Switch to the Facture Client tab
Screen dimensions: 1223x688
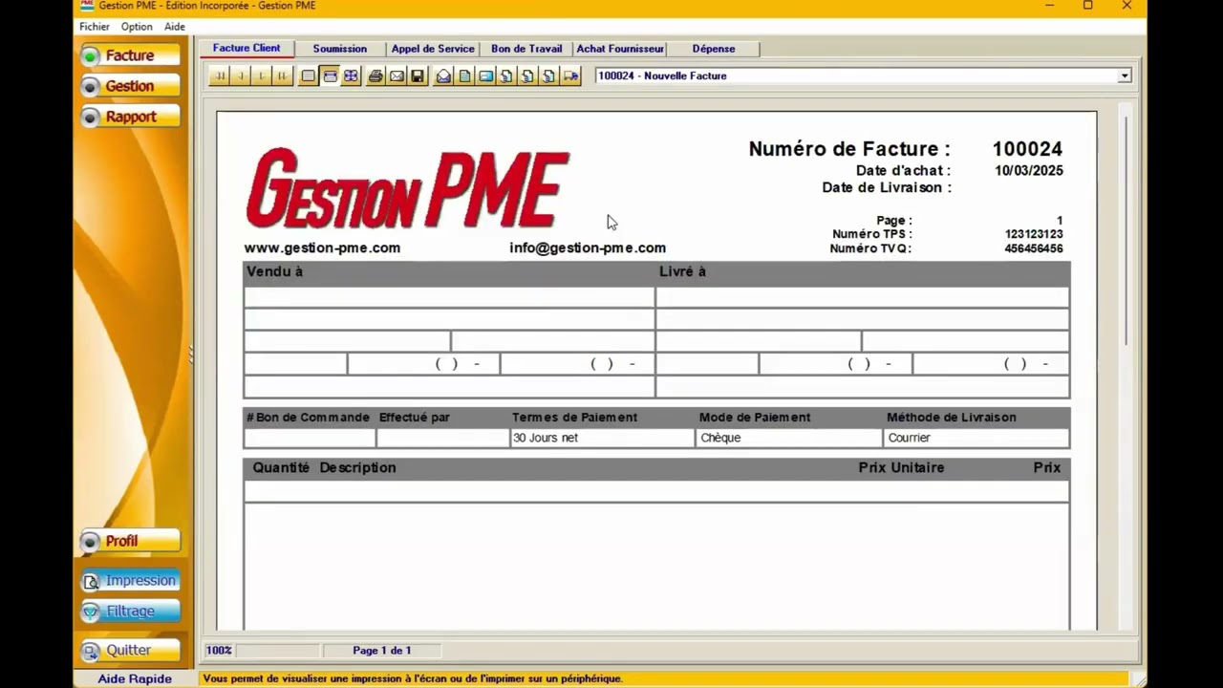[247, 48]
